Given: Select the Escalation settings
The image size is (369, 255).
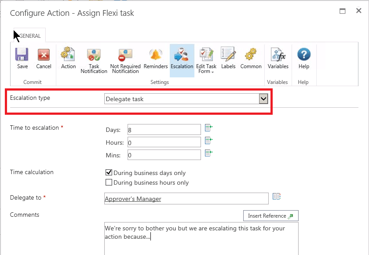Looking at the screenshot, I should 182,61.
